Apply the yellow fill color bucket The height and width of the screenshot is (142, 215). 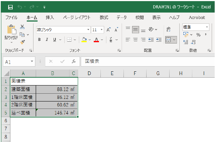point(84,40)
